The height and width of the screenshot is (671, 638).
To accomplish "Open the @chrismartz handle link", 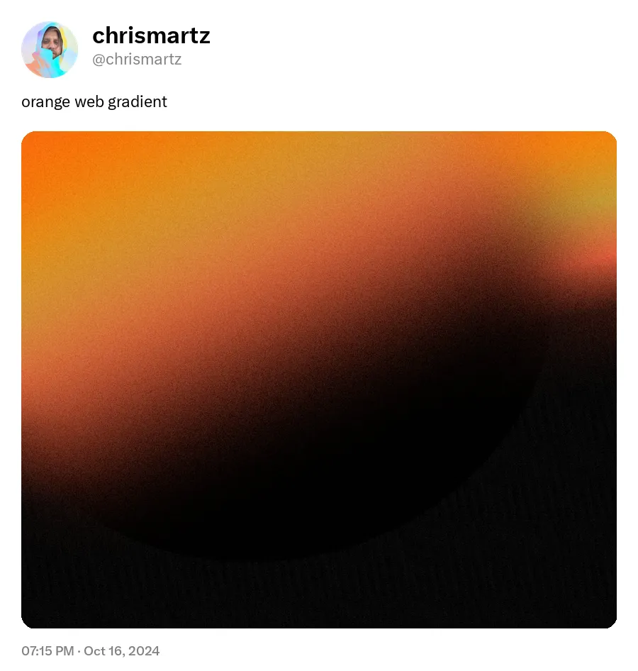I will [x=137, y=59].
